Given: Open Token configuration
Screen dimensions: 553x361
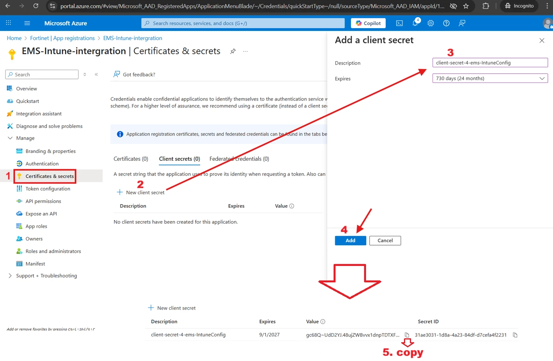Looking at the screenshot, I should click(x=48, y=189).
